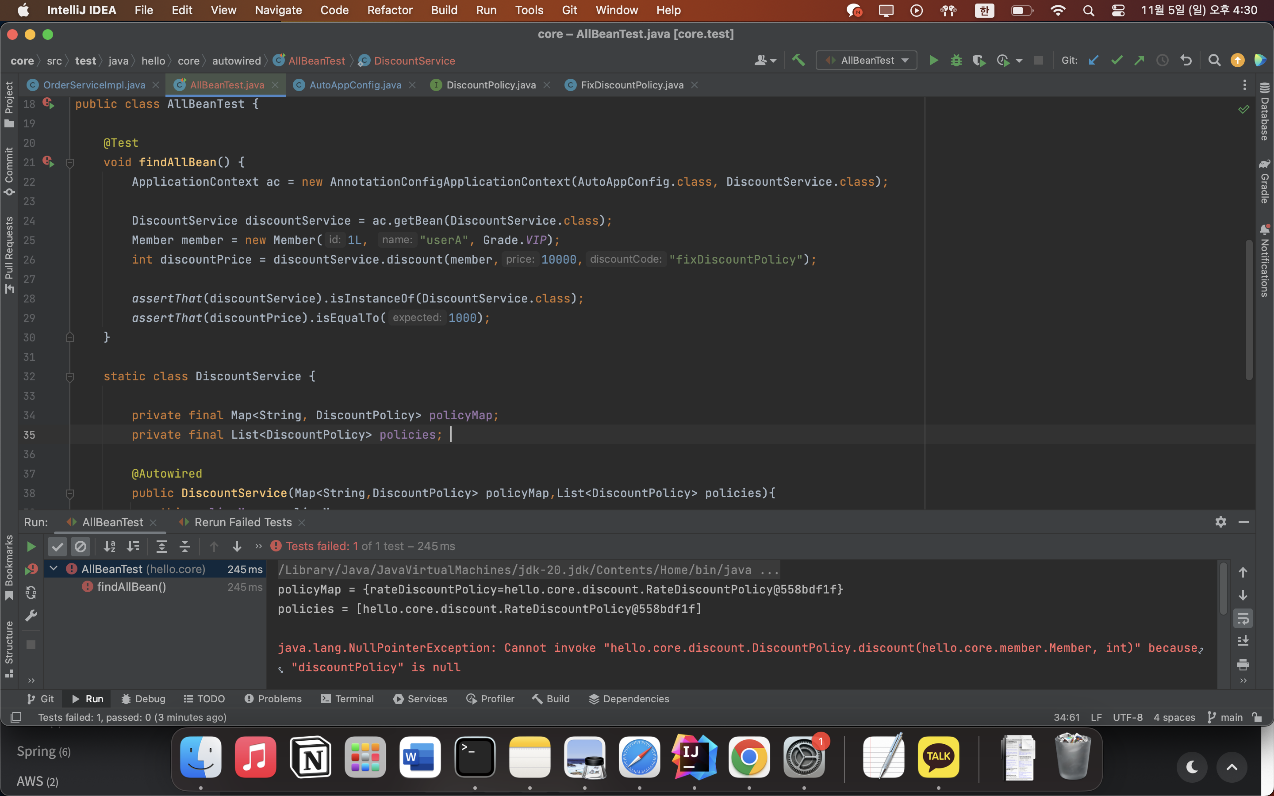Open the Terminal tool window
1274x796 pixels.
pyautogui.click(x=347, y=699)
